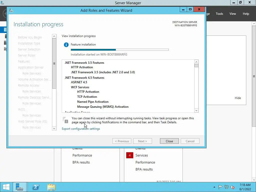
Task: Click the wizard title bar icon
Action: (11, 10)
